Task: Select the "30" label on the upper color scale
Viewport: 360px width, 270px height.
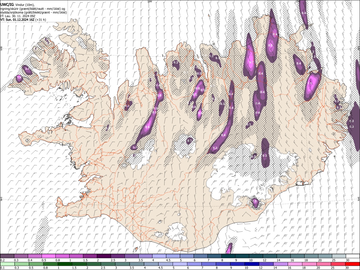Action: point(348,260)
